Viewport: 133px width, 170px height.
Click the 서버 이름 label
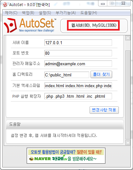[x=21, y=42]
